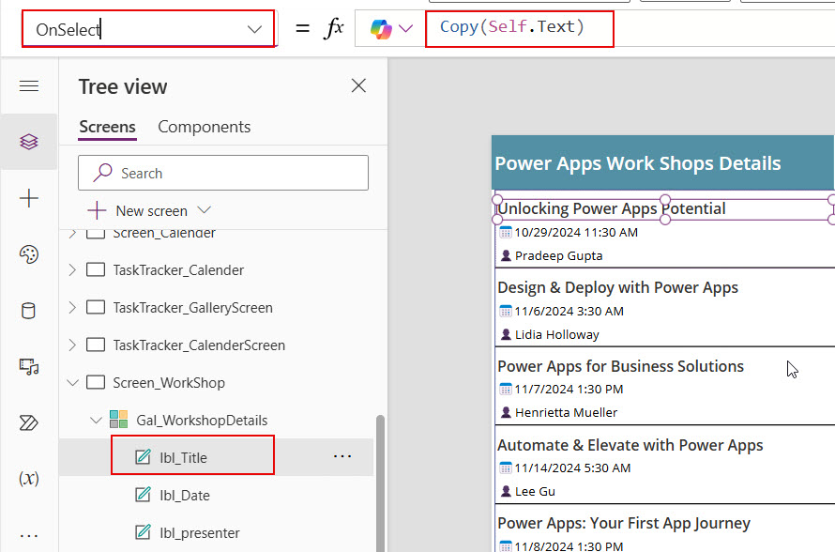This screenshot has height=552, width=835.
Task: Click Design & Deploy with Power Apps
Action: [617, 287]
